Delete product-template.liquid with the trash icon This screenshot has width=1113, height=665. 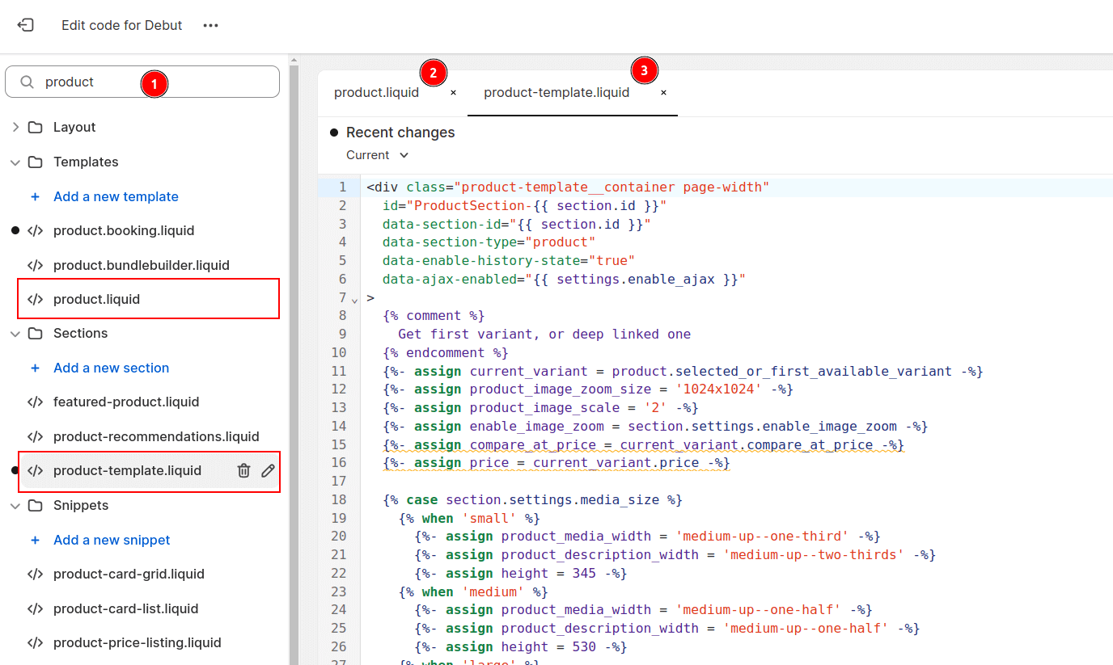click(243, 470)
